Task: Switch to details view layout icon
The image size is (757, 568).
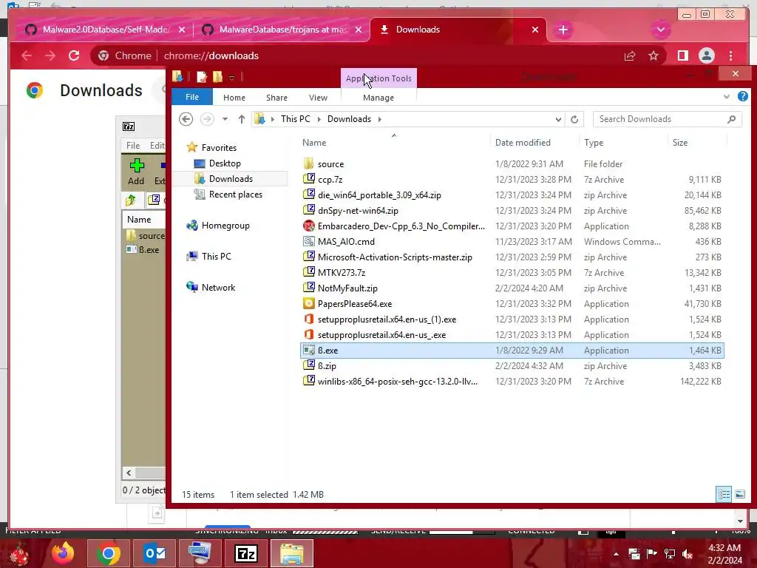Action: coord(723,494)
